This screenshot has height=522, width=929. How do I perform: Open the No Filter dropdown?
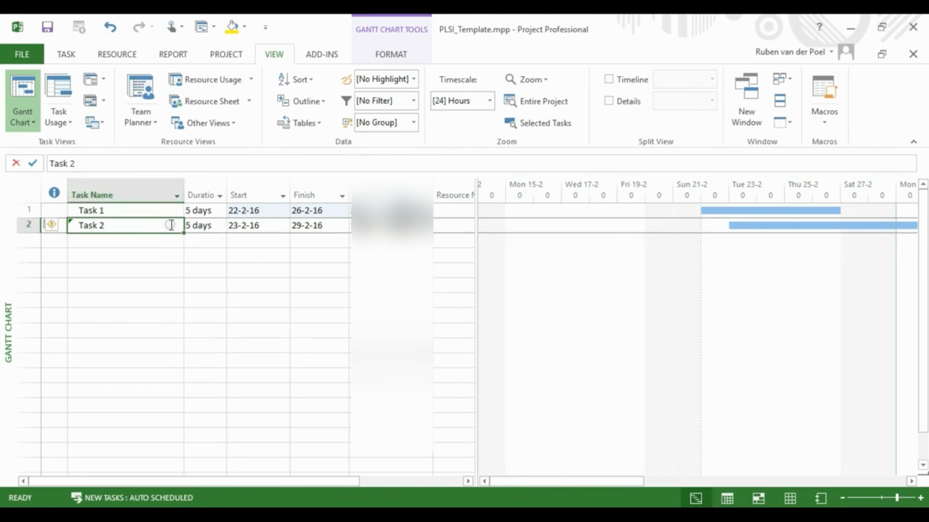point(414,101)
